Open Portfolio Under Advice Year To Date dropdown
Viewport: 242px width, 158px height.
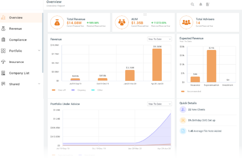tap(159, 104)
